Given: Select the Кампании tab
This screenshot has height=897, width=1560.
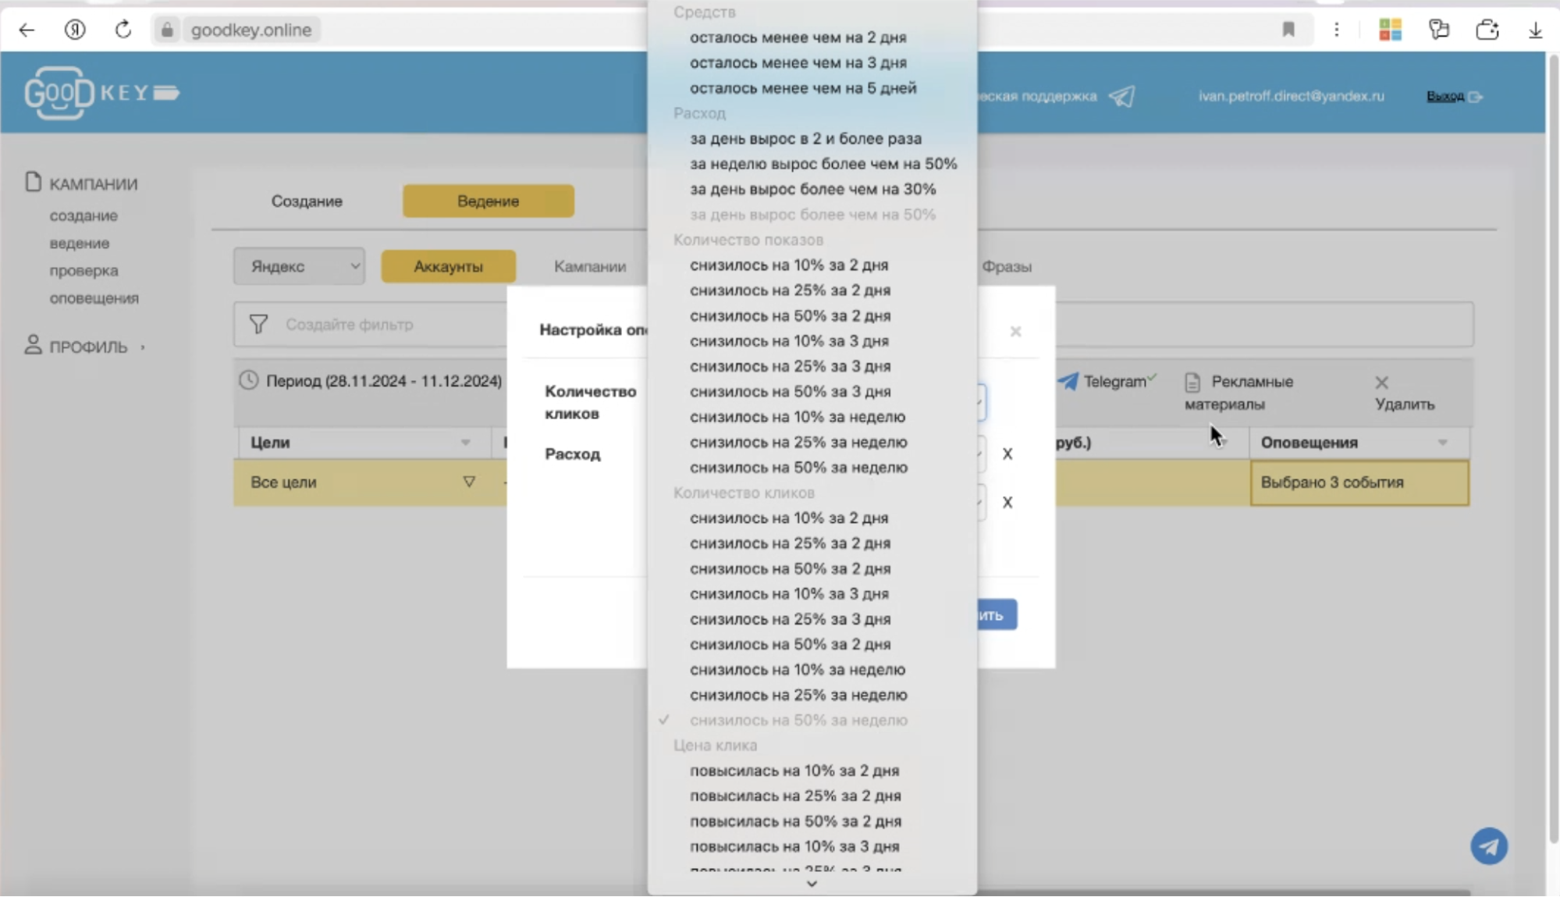Looking at the screenshot, I should tap(590, 266).
